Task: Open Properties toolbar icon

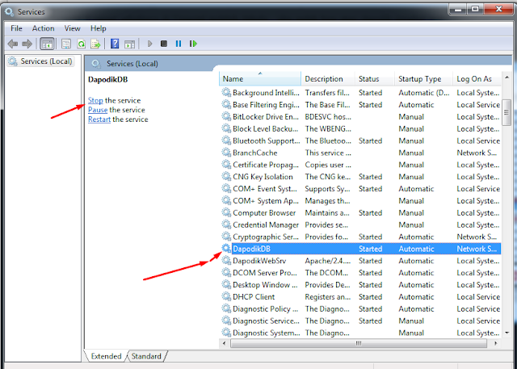Action: [x=66, y=44]
